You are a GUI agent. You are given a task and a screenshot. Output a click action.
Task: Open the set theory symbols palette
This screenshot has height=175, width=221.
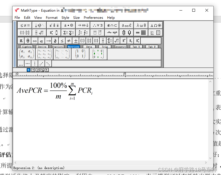[112, 25]
